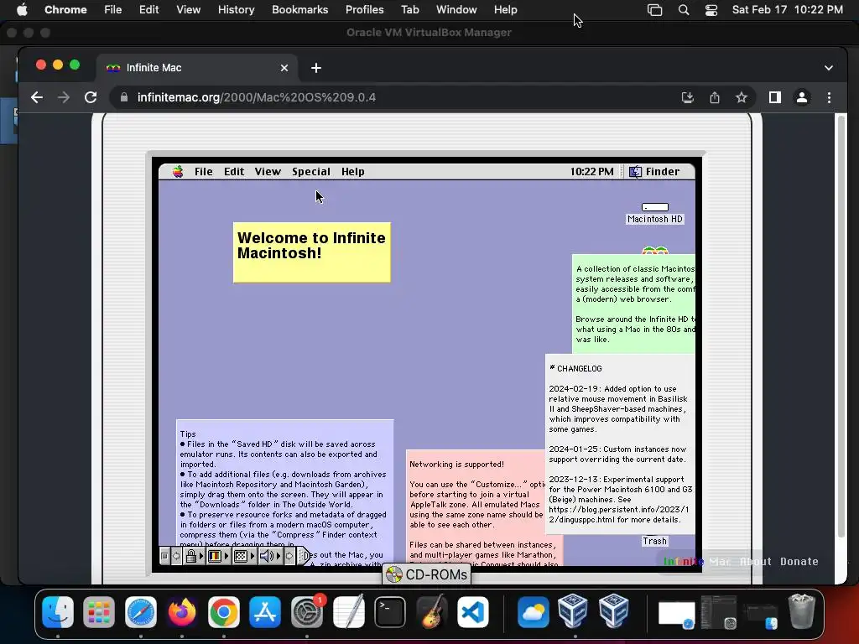
Task: Open Chrome's three-dot menu
Action: 829,97
